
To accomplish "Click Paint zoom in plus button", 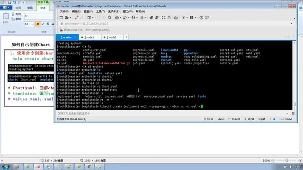I will (x=300, y=161).
